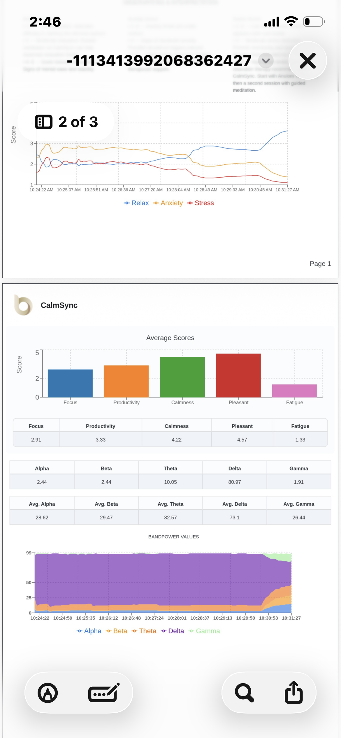Tap the markup pen circle icon
This screenshot has width=341, height=738.
(x=48, y=693)
